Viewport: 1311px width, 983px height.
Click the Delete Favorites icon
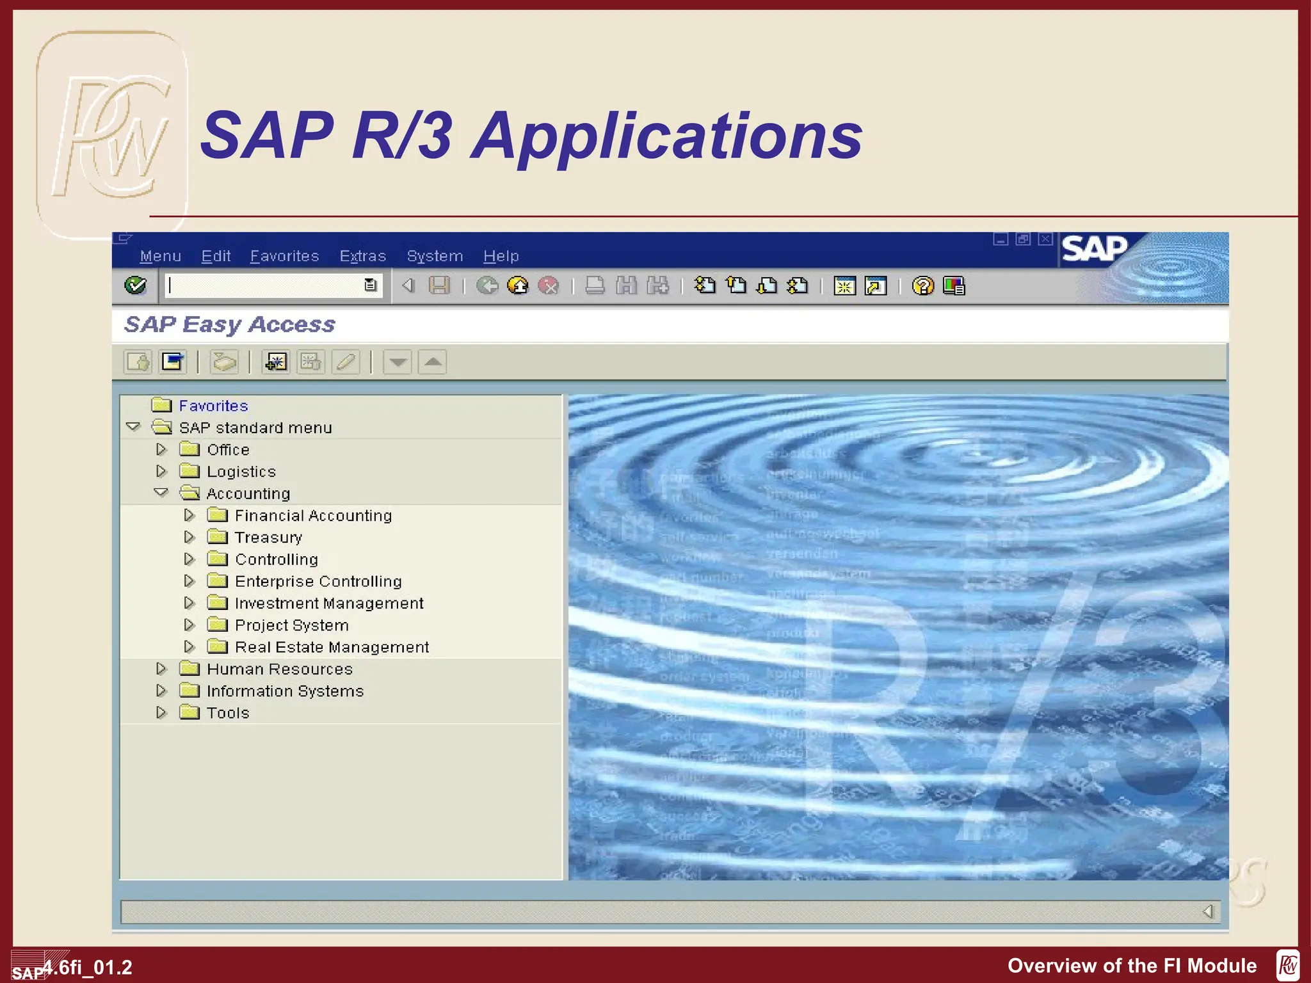310,362
